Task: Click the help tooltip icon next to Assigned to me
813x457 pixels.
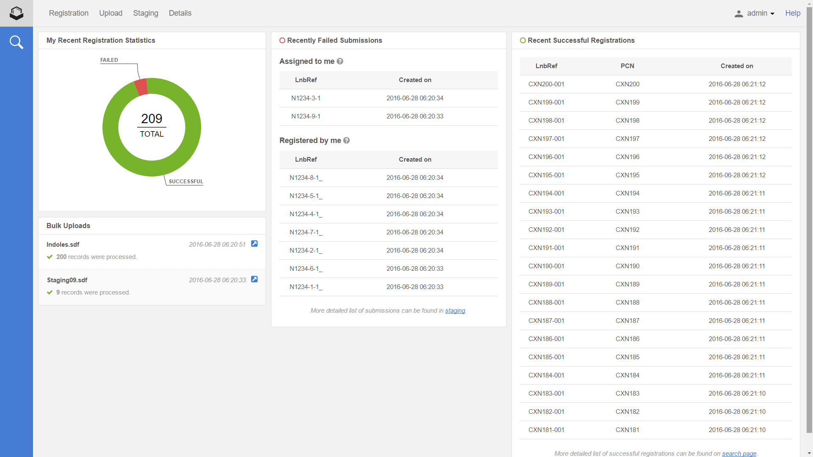Action: tap(340, 61)
